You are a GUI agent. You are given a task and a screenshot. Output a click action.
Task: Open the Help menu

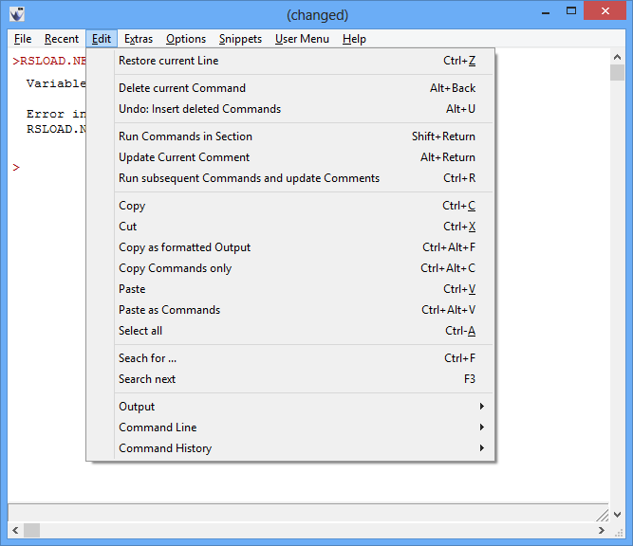354,39
